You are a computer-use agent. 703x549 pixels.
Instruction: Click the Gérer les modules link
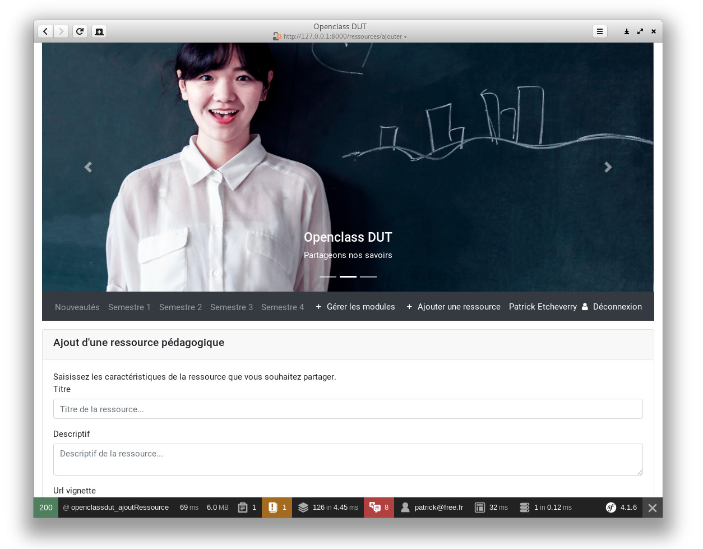coord(355,307)
